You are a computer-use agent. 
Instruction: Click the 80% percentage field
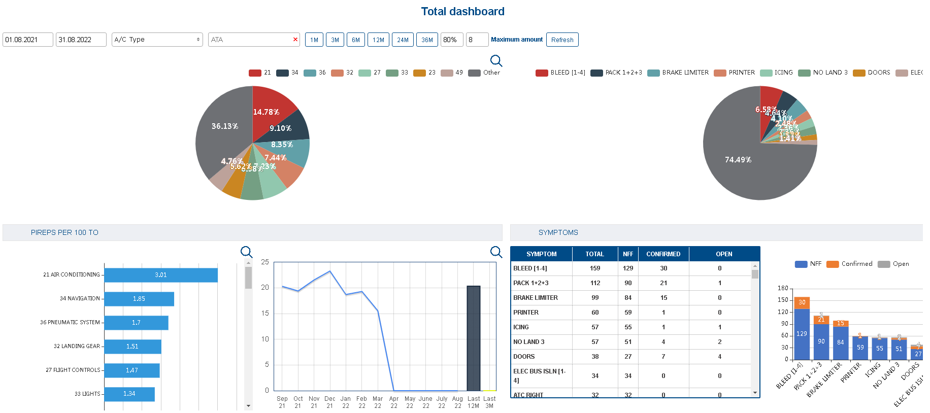452,40
